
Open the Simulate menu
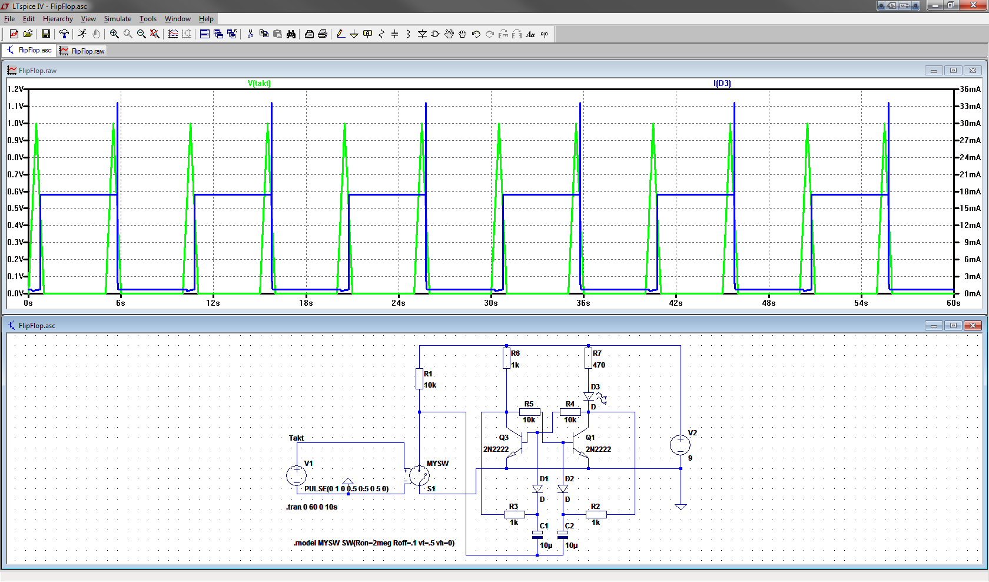click(117, 19)
